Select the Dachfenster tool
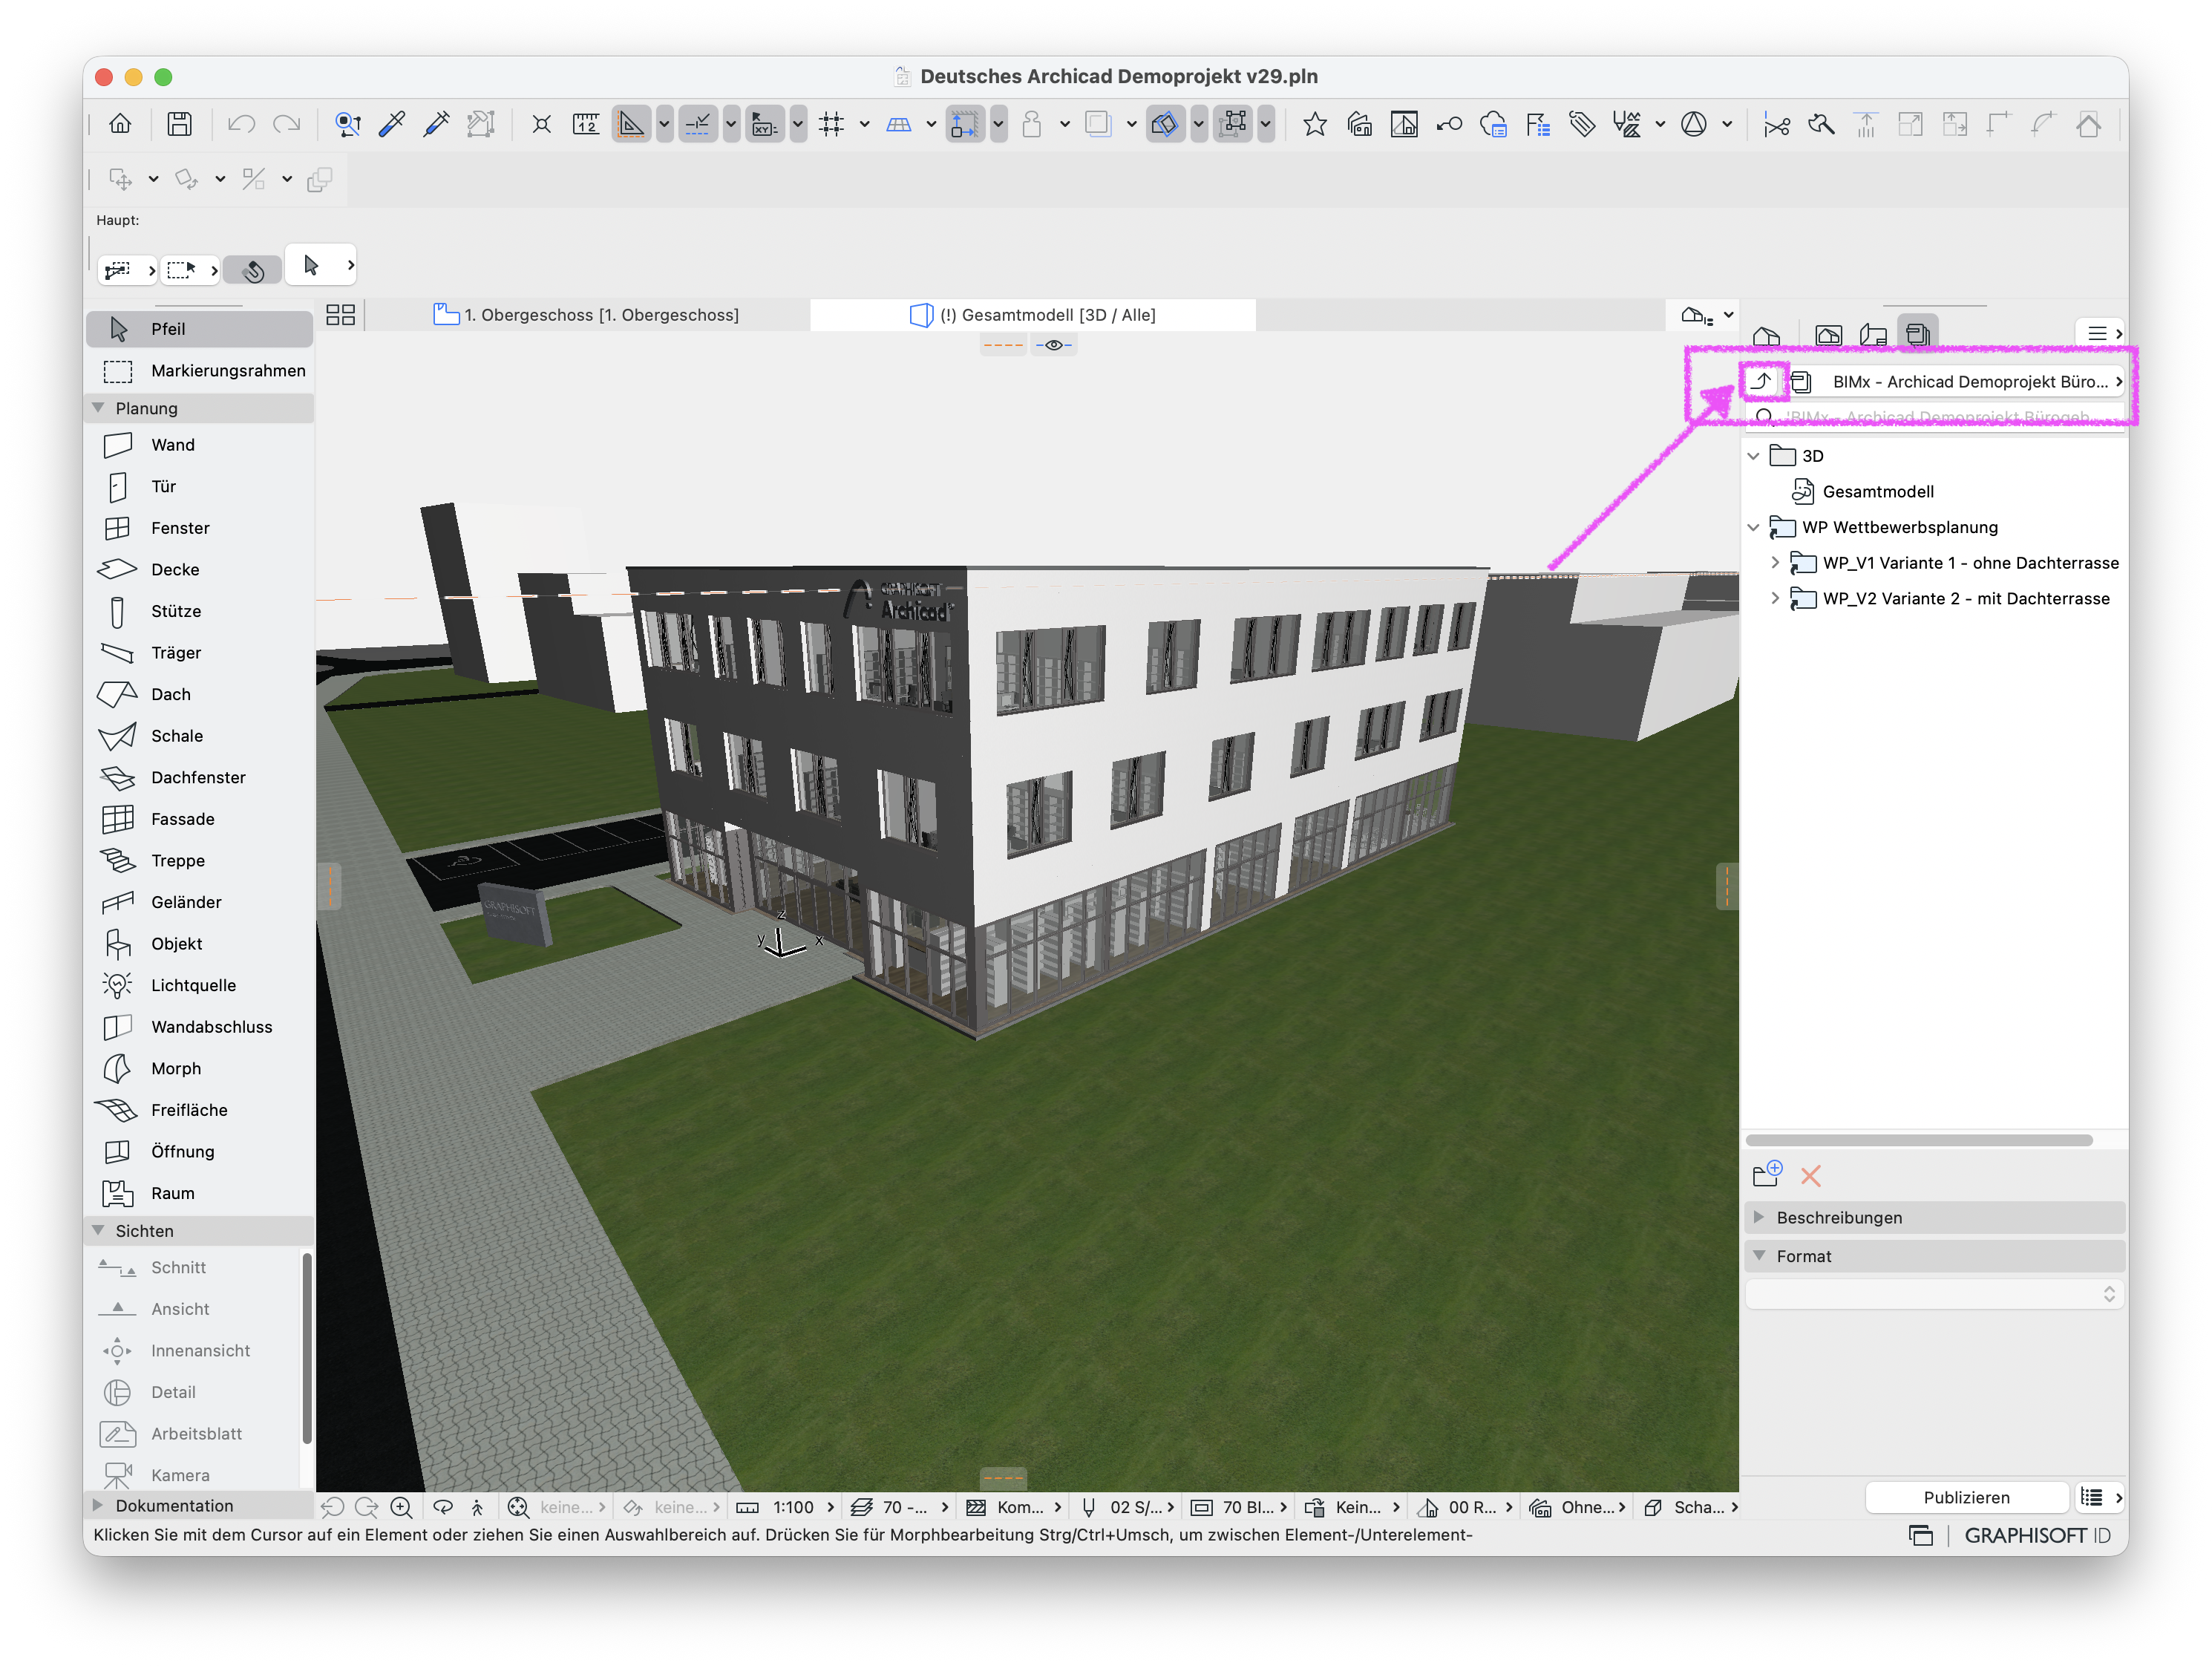The height and width of the screenshot is (1666, 2212). (x=199, y=778)
